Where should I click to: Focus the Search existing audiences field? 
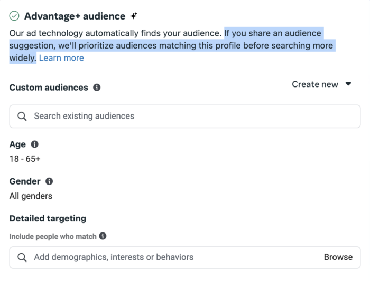coord(190,116)
